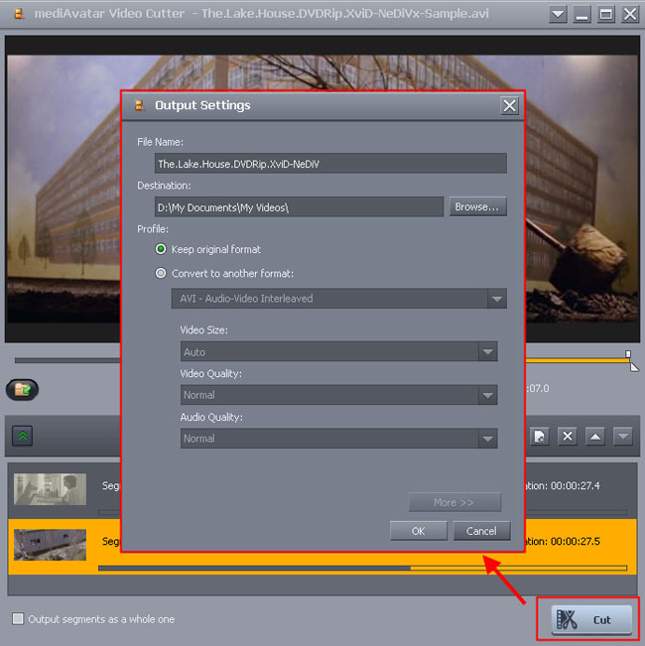The width and height of the screenshot is (645, 646).
Task: Click the 00:00:27.5 duration text
Action: click(x=575, y=542)
